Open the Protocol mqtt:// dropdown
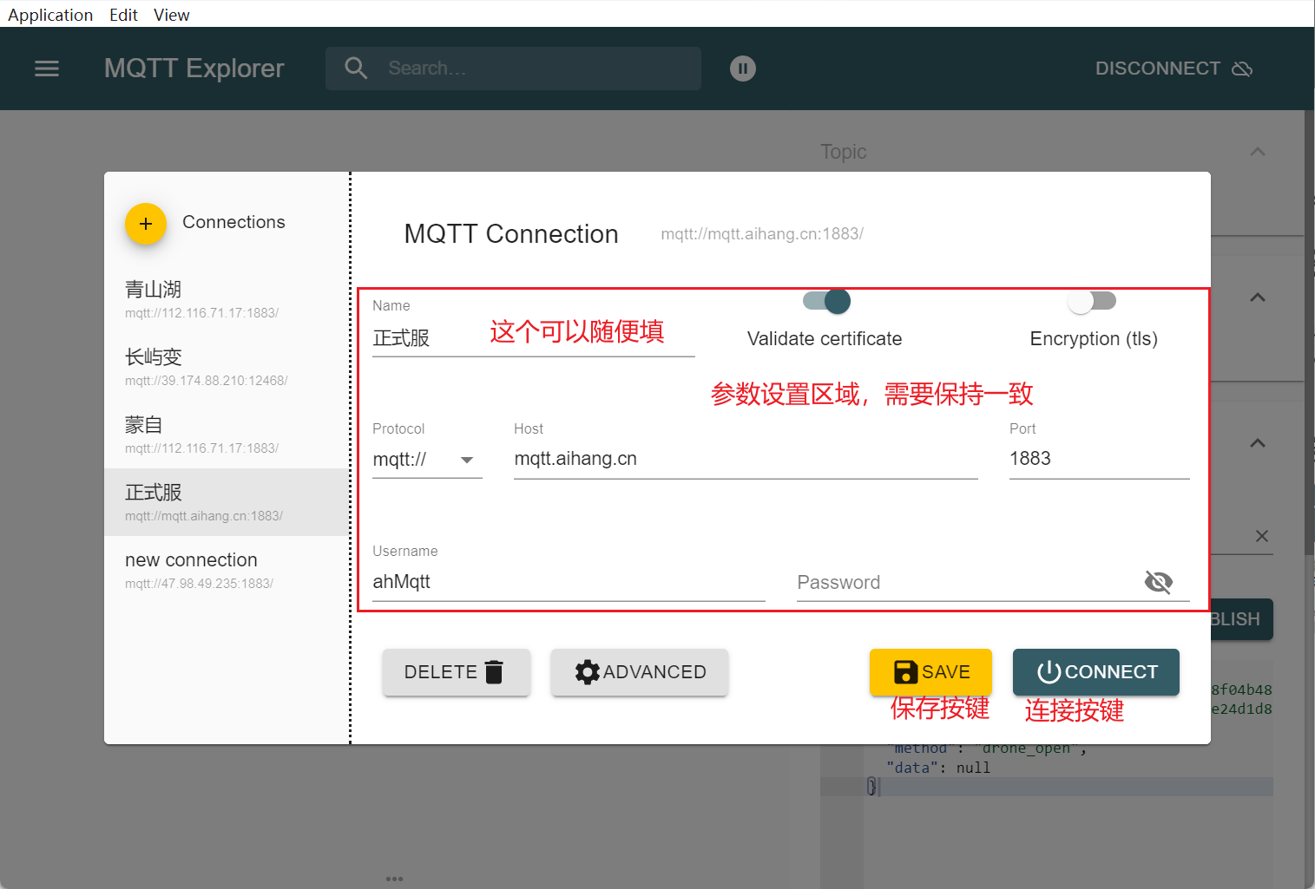Screen dimensions: 1315x889 [x=426, y=460]
